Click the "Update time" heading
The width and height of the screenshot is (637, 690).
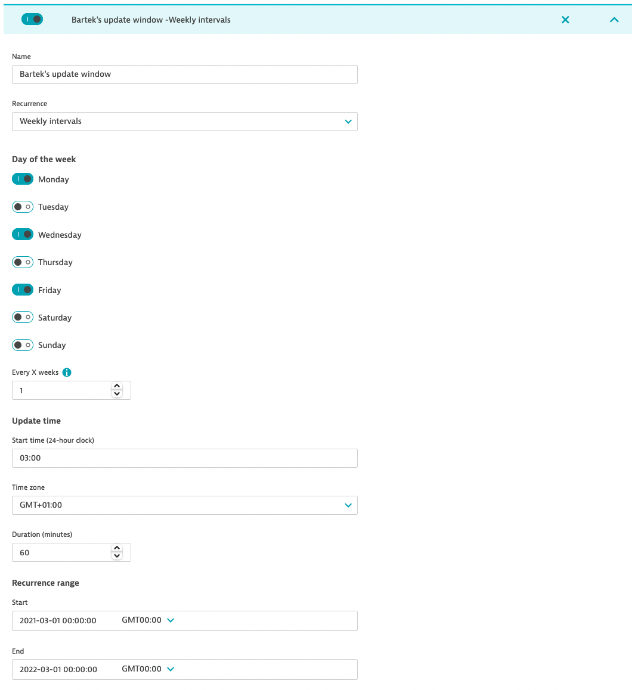pos(36,421)
